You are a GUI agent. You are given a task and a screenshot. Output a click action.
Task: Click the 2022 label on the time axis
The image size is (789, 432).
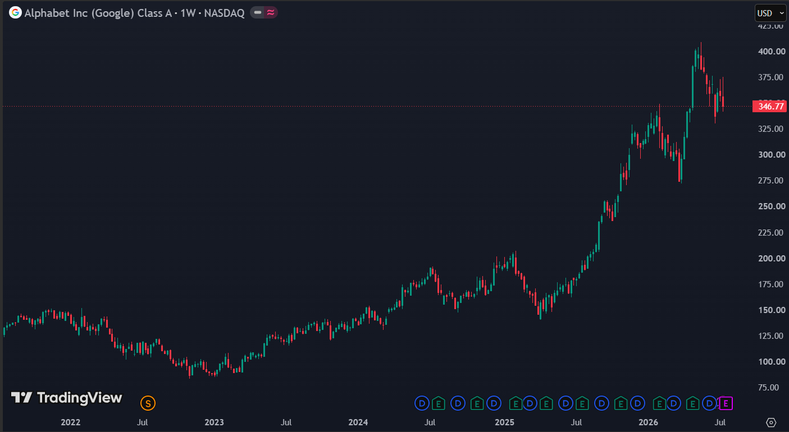(x=70, y=422)
